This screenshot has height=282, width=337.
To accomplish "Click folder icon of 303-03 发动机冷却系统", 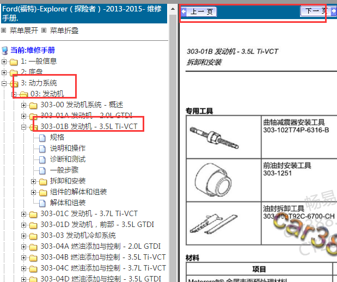I will tap(33, 236).
